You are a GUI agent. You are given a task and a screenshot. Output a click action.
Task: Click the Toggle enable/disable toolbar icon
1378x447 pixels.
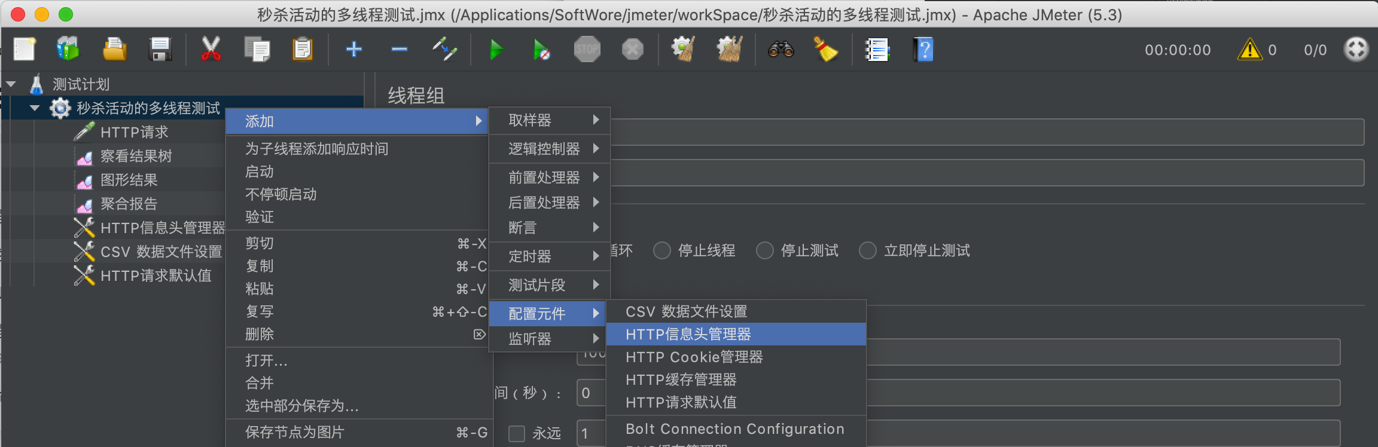pyautogui.click(x=444, y=49)
